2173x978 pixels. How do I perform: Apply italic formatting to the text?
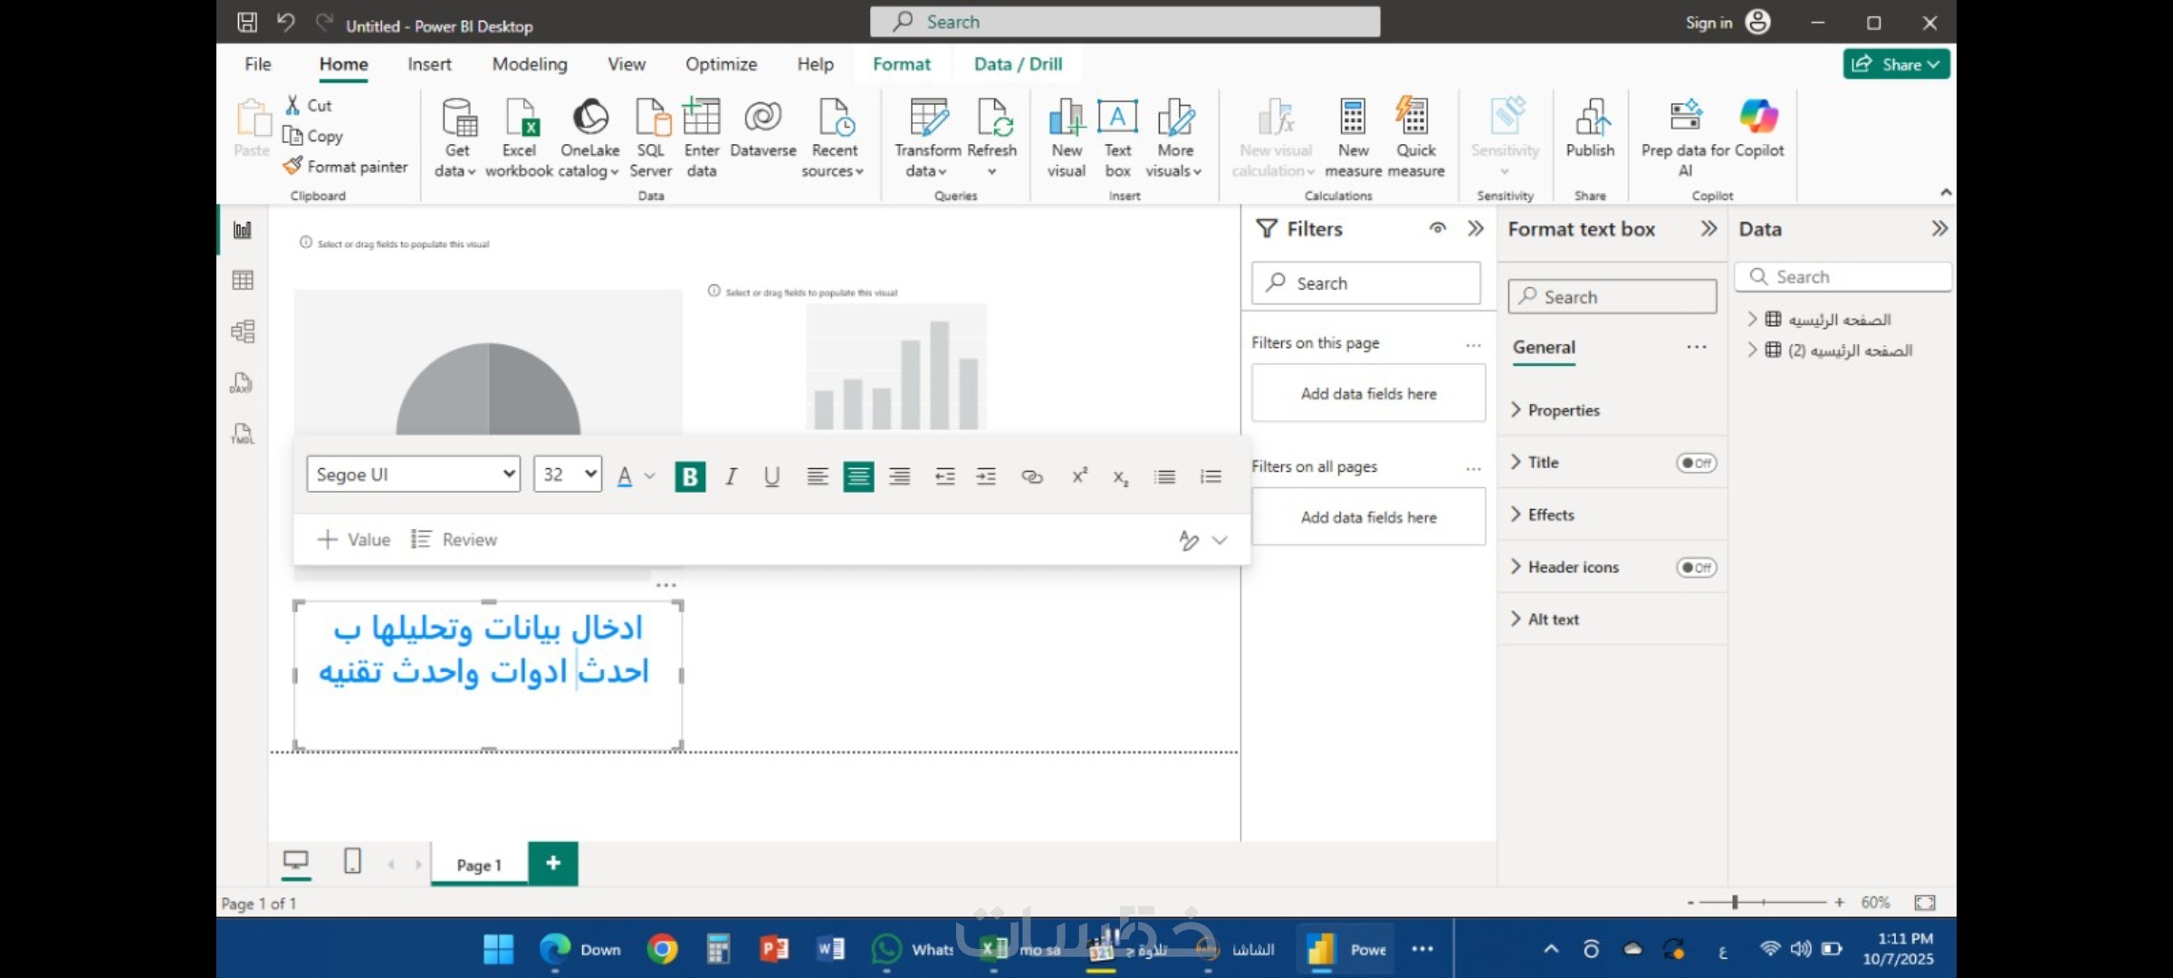coord(731,476)
